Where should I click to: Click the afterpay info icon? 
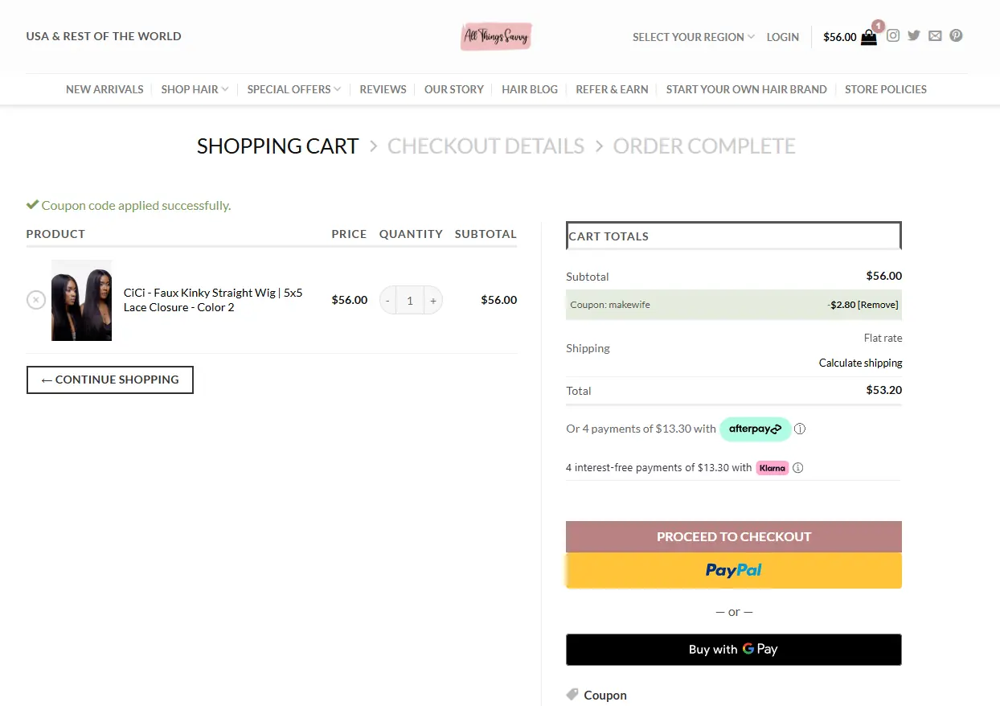pyautogui.click(x=800, y=429)
